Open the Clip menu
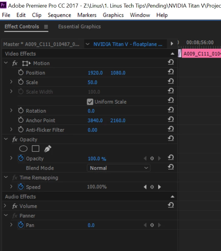Screen dimensions: 221x251 pos(37,15)
